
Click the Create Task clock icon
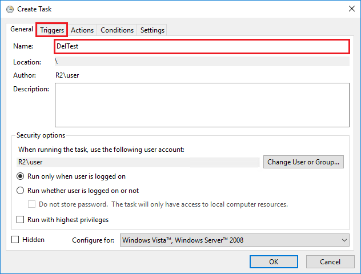coord(10,9)
